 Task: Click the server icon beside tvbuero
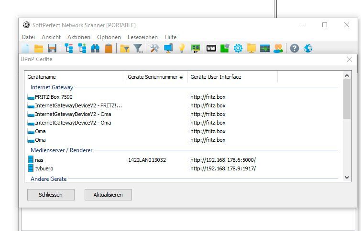pos(31,168)
